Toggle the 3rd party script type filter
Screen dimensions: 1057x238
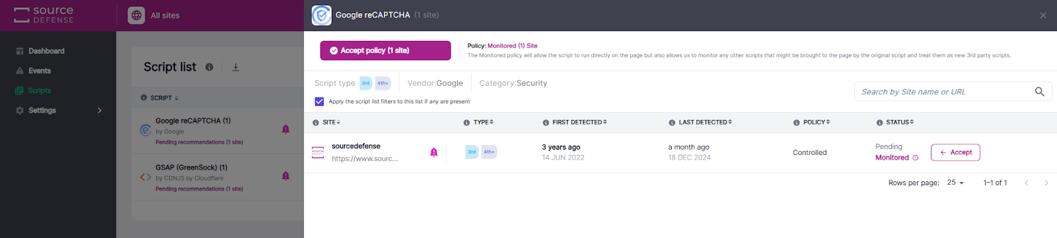(366, 83)
